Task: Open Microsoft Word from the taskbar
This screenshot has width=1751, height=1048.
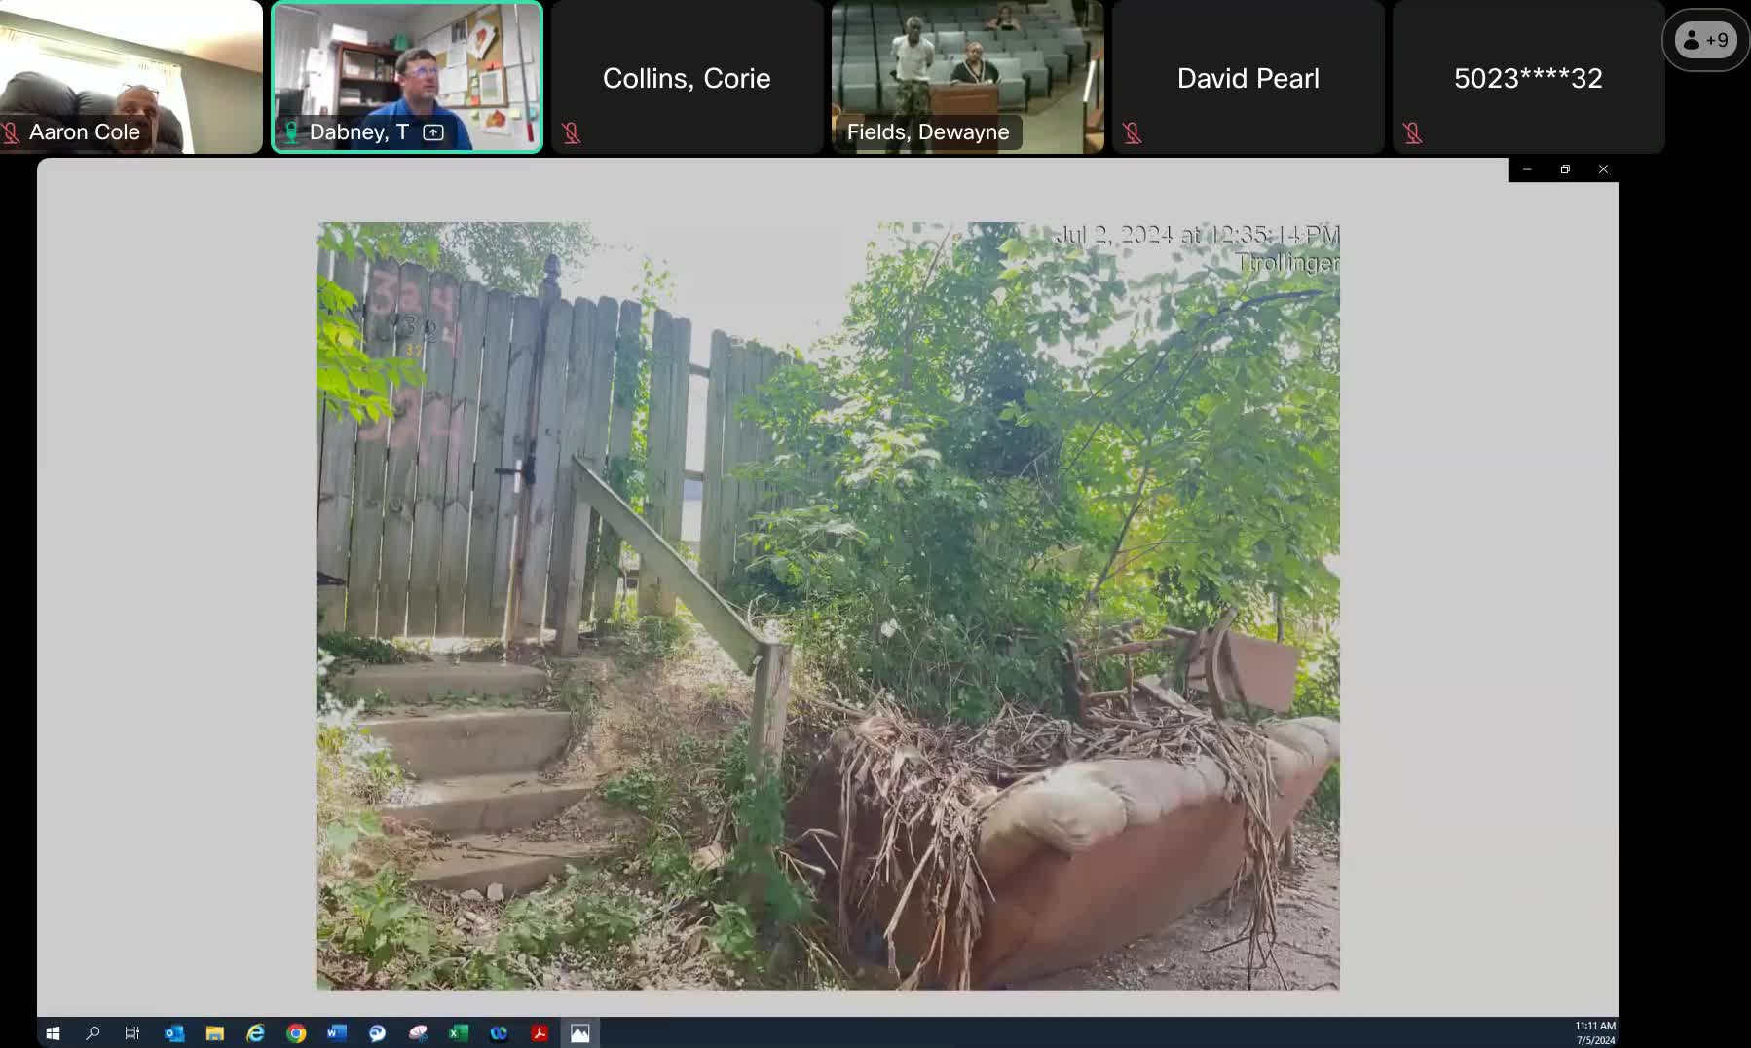Action: click(336, 1033)
